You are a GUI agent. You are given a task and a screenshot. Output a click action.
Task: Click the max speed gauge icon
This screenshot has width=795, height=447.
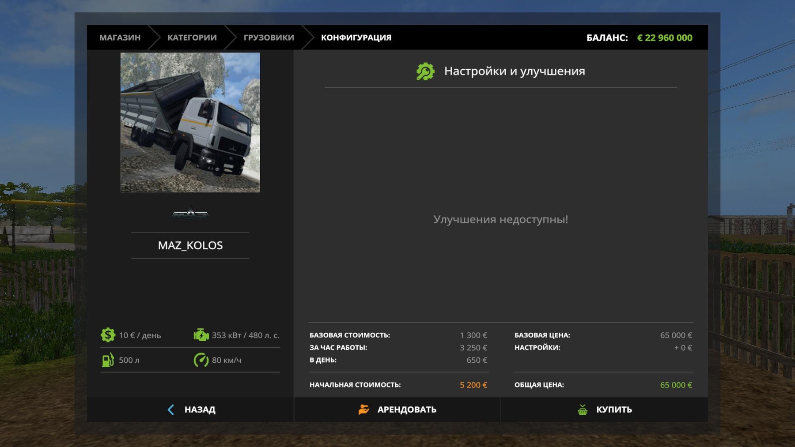(201, 360)
